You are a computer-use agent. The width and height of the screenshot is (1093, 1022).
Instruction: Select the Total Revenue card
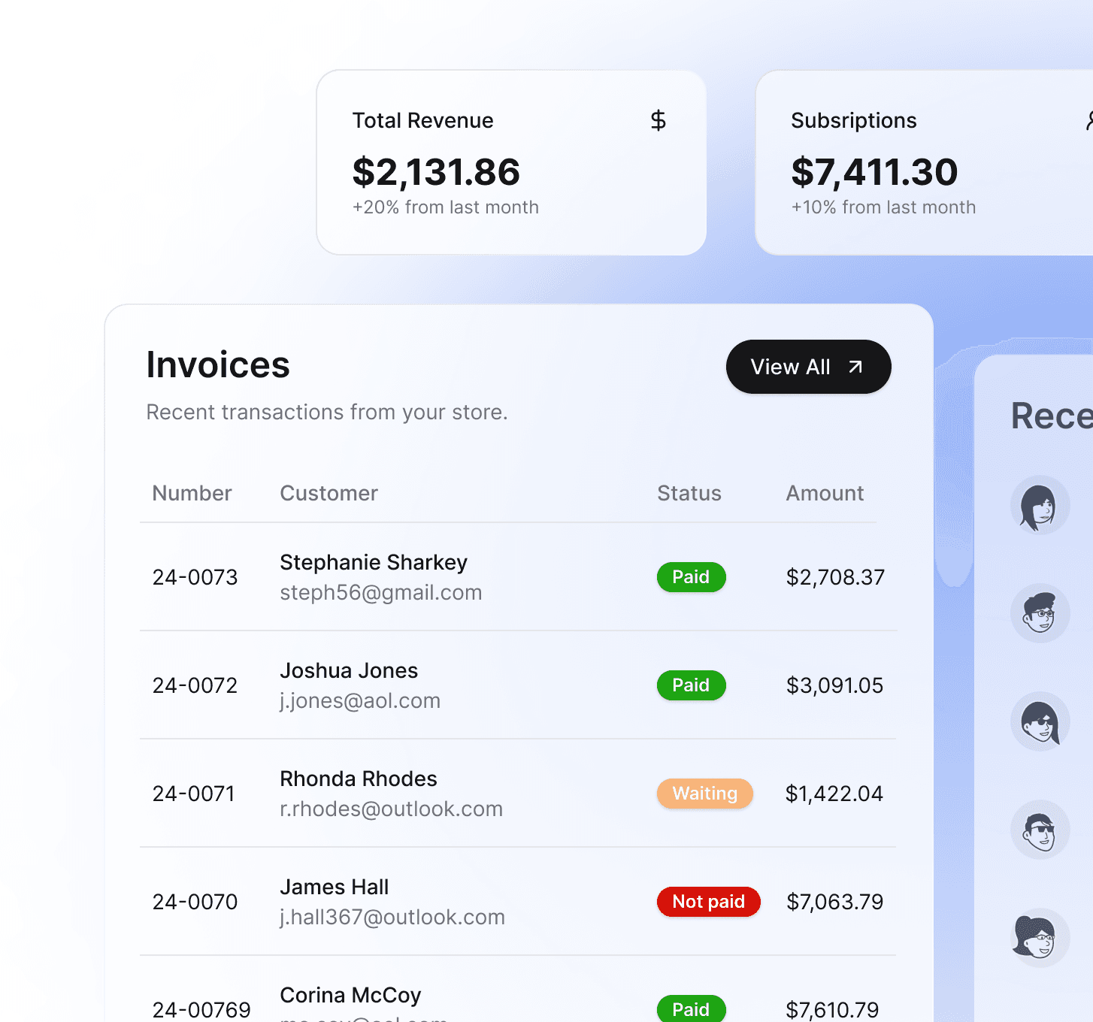511,162
